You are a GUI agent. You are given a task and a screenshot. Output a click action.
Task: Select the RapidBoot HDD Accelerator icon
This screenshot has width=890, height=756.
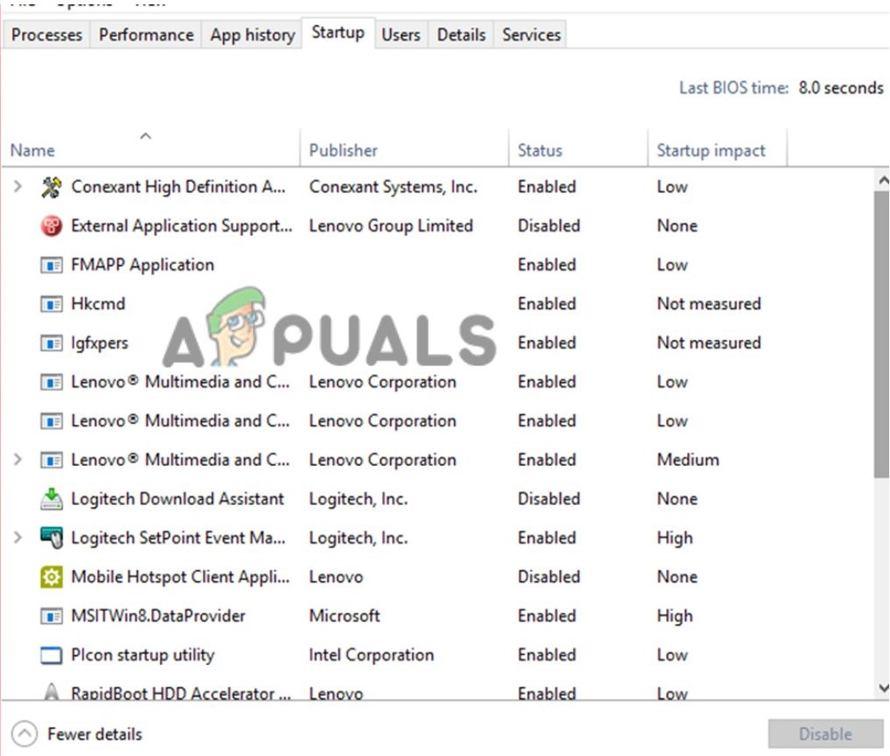[51, 692]
